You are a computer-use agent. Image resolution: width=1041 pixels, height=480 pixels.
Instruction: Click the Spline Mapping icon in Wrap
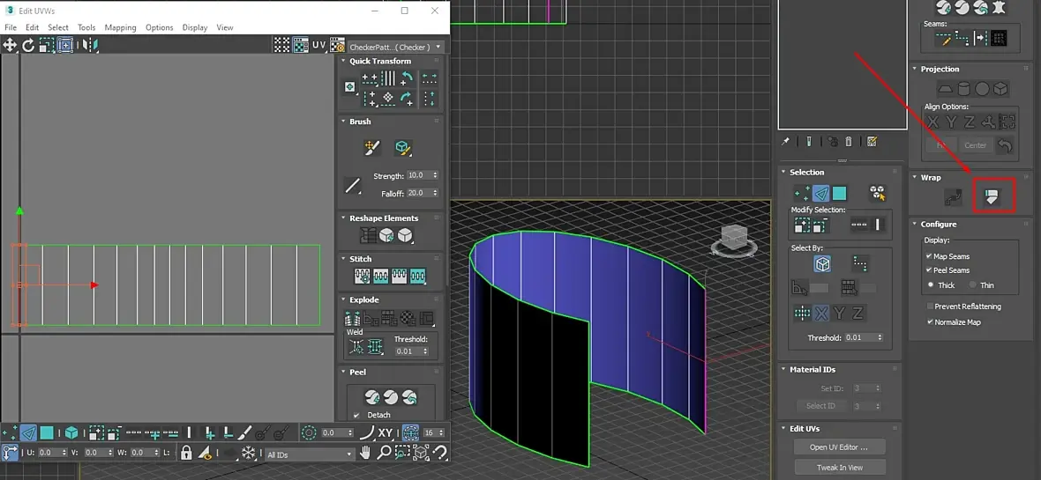point(952,197)
